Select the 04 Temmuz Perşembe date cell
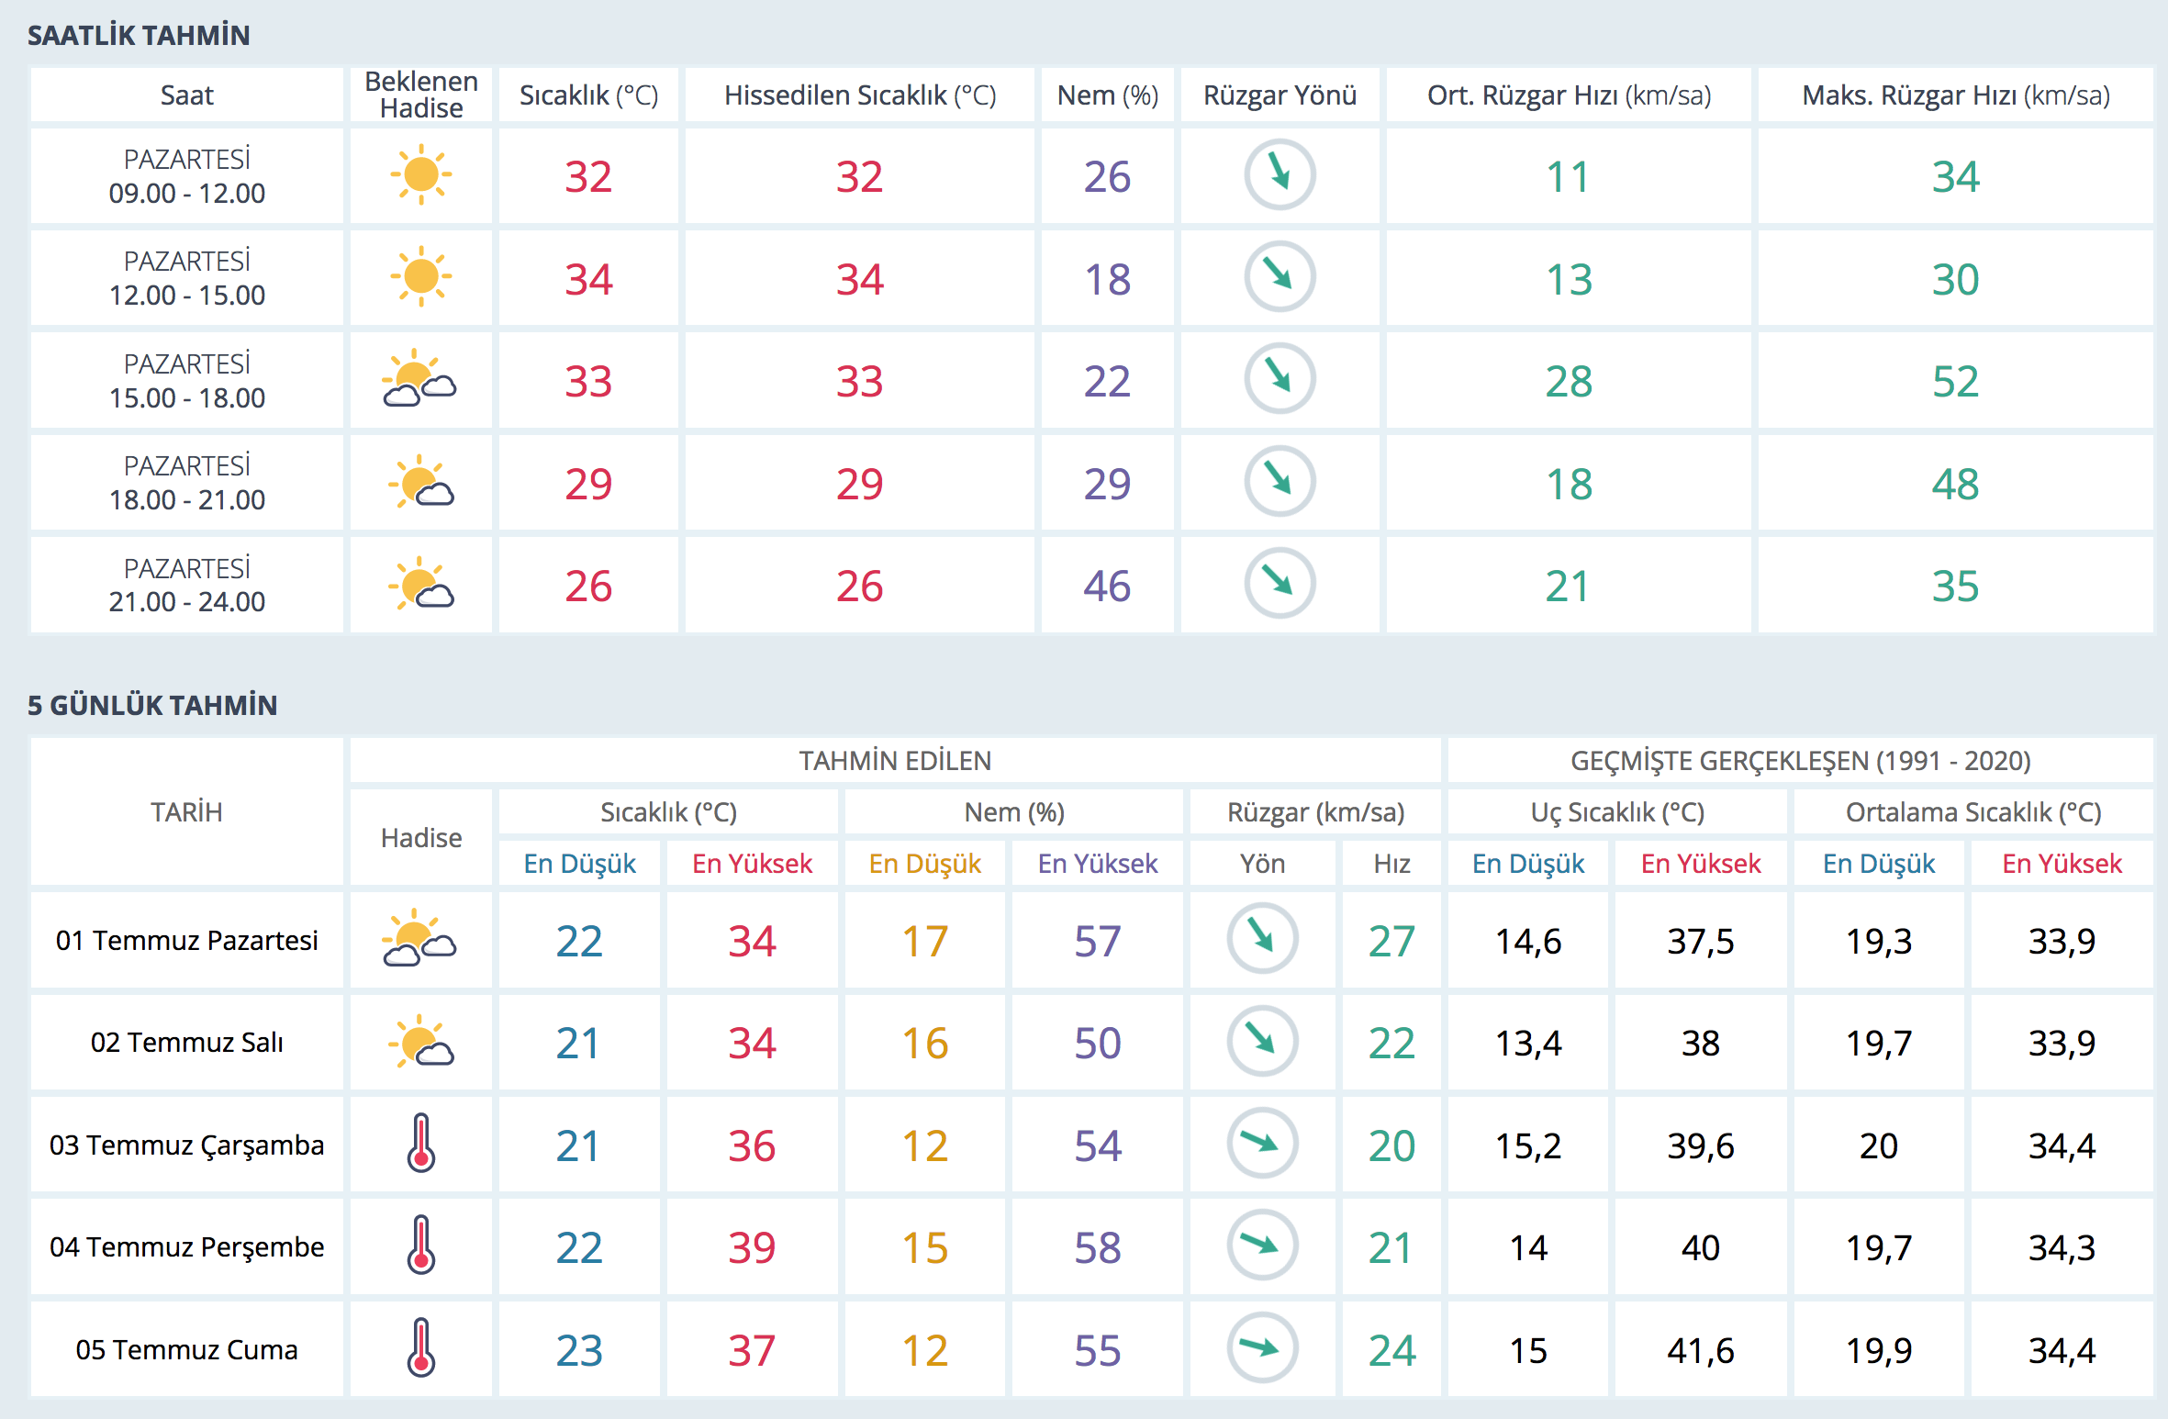The width and height of the screenshot is (2168, 1419). (187, 1247)
